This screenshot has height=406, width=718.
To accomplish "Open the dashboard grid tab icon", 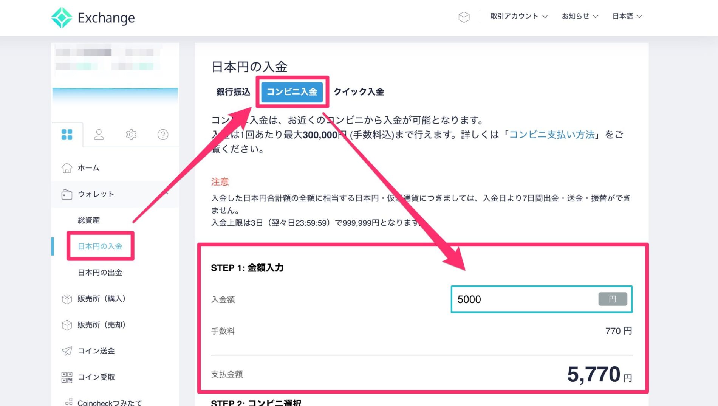I will 67,135.
